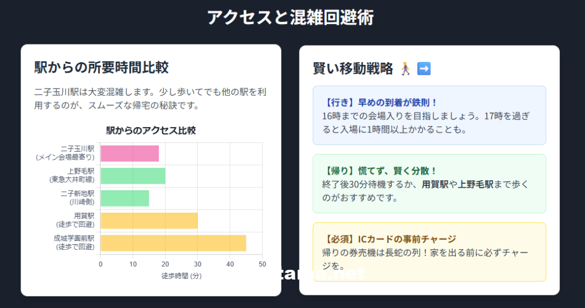Click the green 上野毛駅 bar
Screen dimensions: 585x308
click(x=133, y=176)
